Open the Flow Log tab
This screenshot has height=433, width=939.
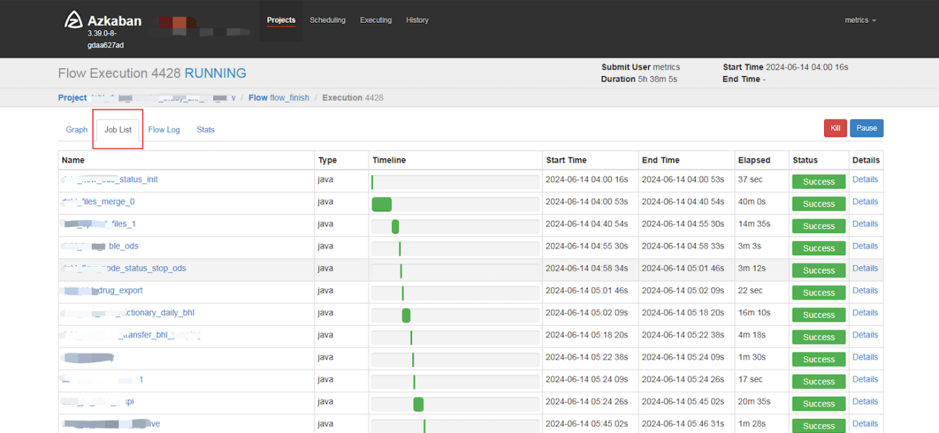click(x=164, y=129)
